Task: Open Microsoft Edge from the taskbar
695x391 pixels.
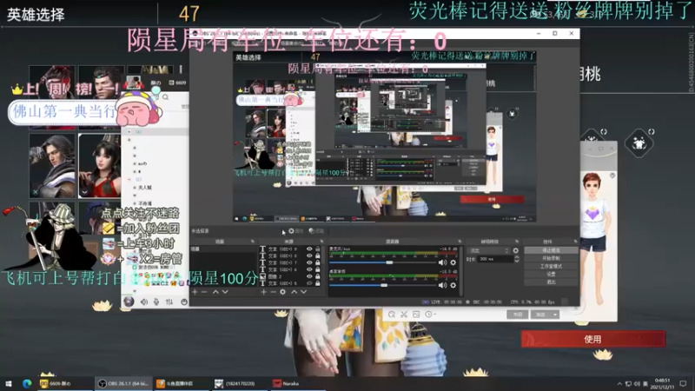Action: click(x=27, y=383)
